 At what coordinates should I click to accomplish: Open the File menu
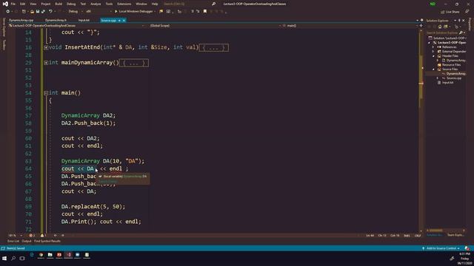click(13, 4)
